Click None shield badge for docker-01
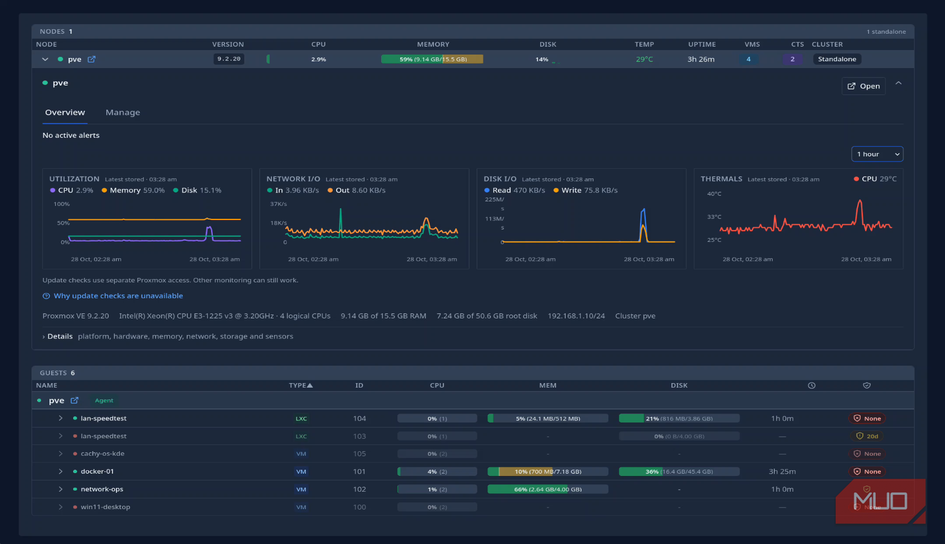The width and height of the screenshot is (945, 544). 867,471
